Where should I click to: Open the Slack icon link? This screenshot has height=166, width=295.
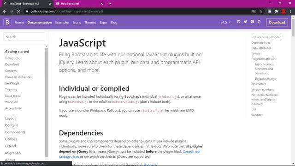point(253,22)
